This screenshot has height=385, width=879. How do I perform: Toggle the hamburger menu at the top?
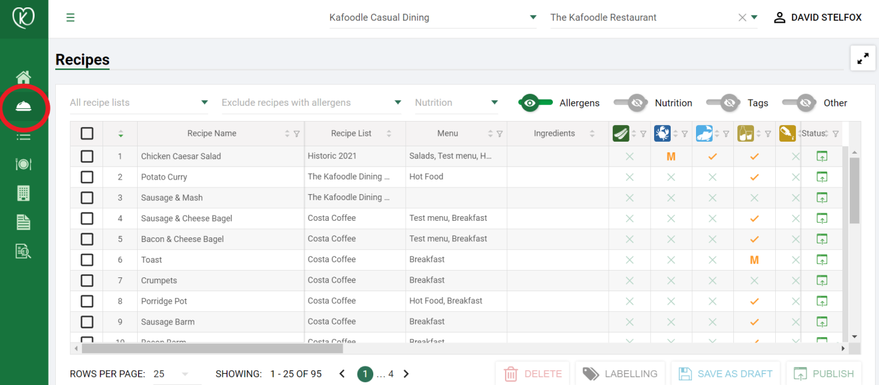click(71, 18)
